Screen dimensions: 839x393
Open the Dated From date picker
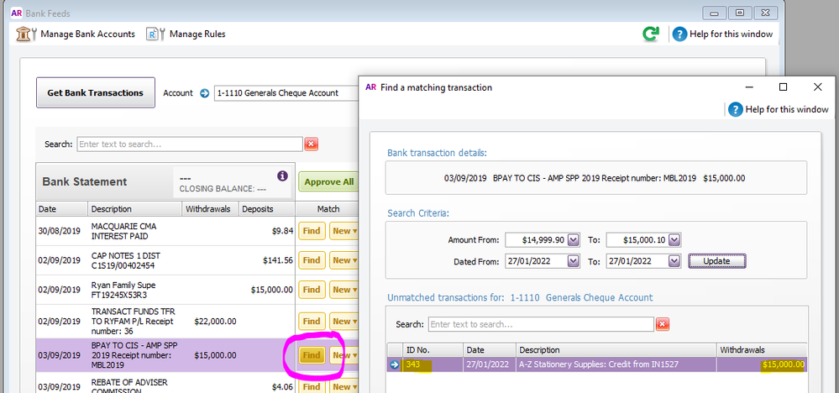click(x=574, y=261)
